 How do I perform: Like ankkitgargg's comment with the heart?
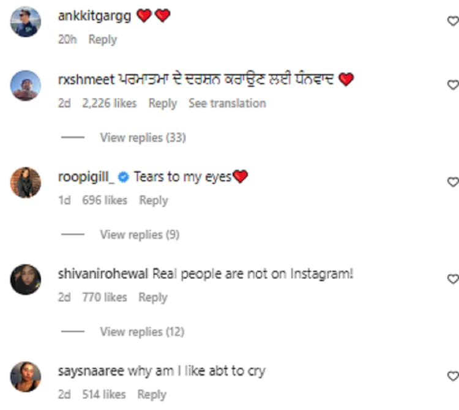point(453,21)
